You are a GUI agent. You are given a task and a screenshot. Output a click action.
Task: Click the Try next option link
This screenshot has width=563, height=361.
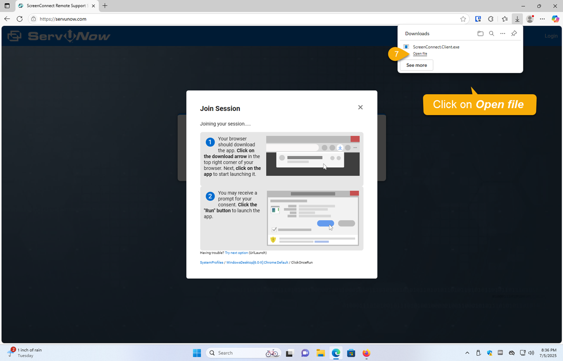coord(236,253)
